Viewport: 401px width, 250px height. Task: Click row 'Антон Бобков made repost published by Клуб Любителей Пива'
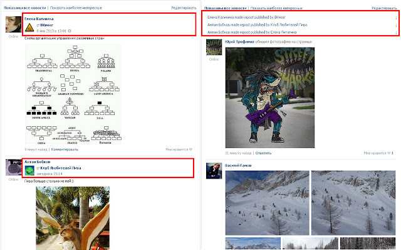pos(302,25)
